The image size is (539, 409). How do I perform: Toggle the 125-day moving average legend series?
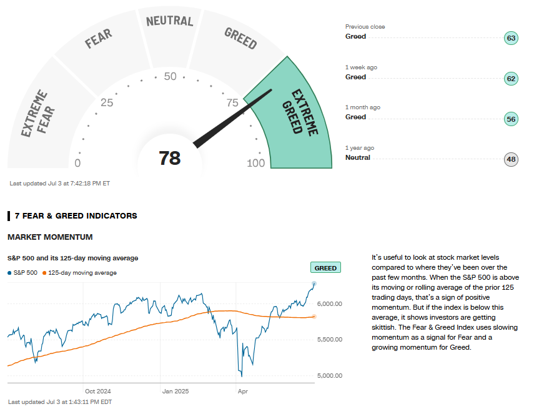tap(79, 273)
